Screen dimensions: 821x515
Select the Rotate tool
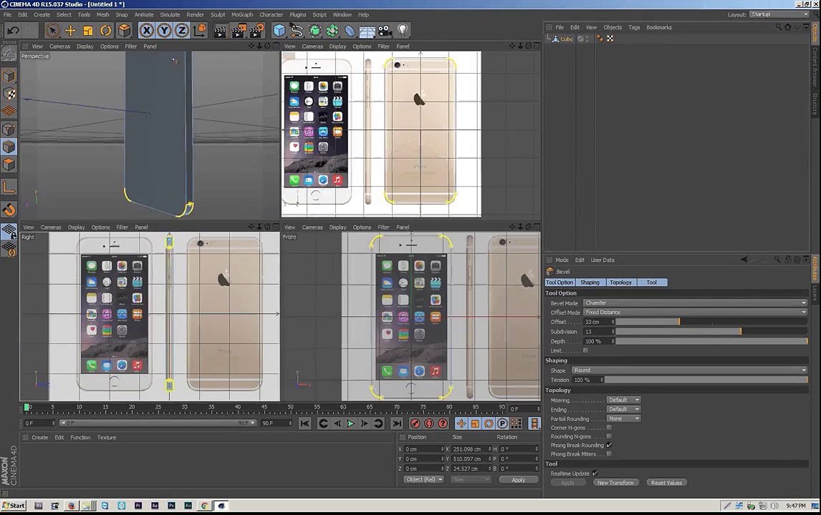pyautogui.click(x=106, y=30)
